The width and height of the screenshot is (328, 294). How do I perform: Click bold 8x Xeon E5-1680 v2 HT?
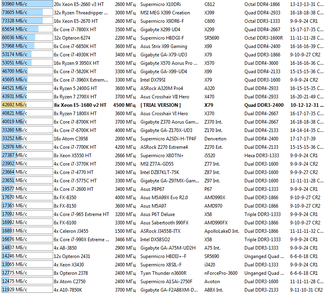(80, 105)
